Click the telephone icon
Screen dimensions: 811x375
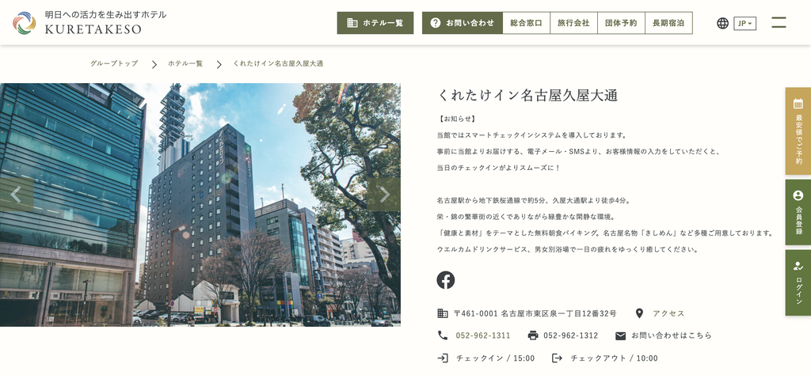tap(442, 335)
